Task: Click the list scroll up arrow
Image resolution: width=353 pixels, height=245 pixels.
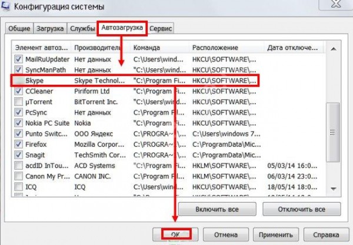Action: click(x=334, y=49)
